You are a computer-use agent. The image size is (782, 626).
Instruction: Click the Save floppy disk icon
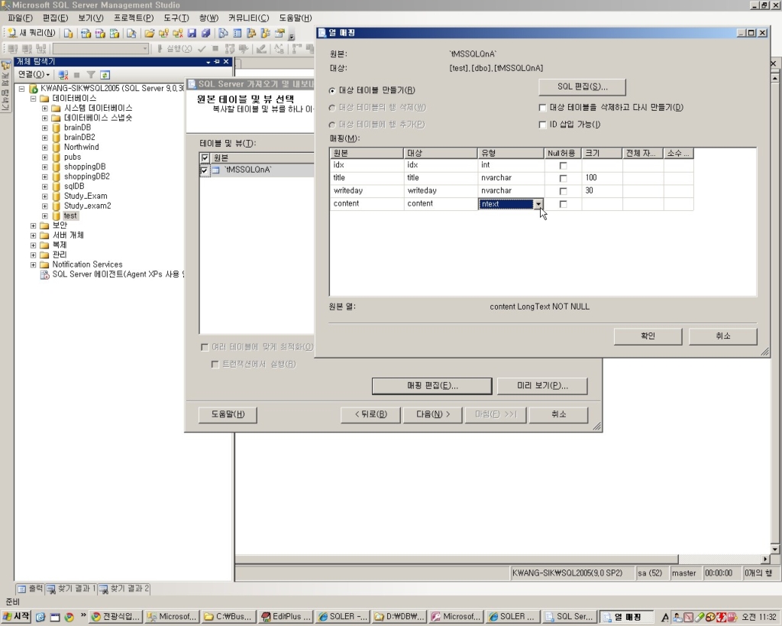coord(192,34)
